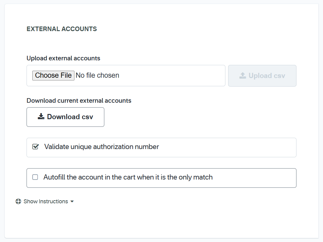Click the upload arrow icon
The height and width of the screenshot is (242, 323).
(x=242, y=76)
